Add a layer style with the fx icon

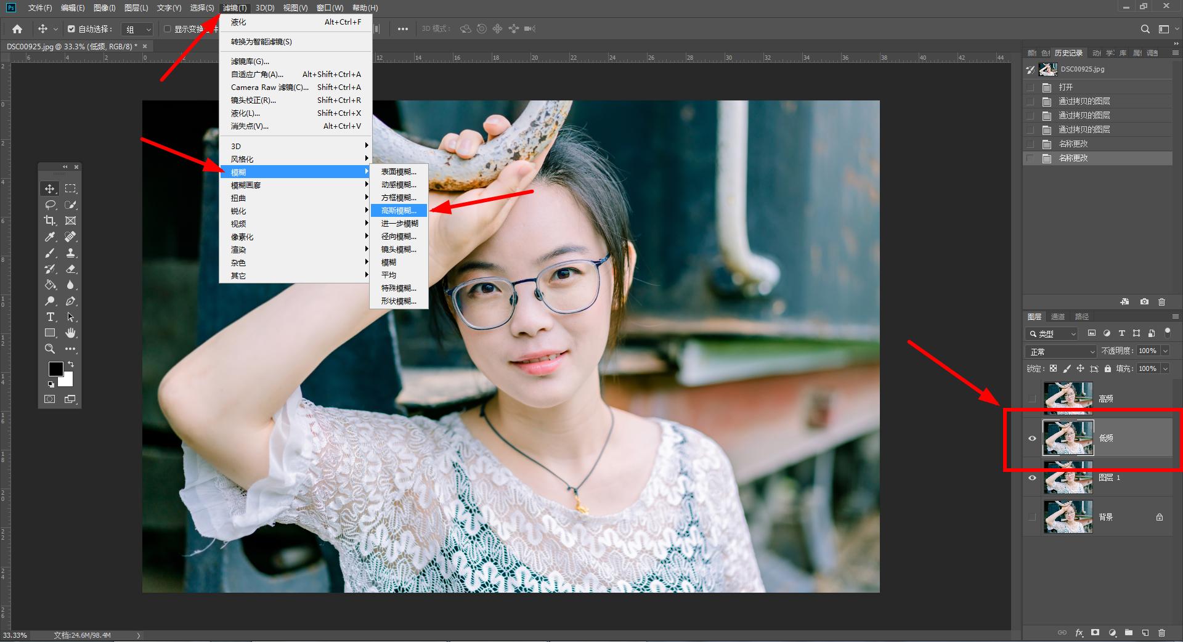click(1079, 633)
